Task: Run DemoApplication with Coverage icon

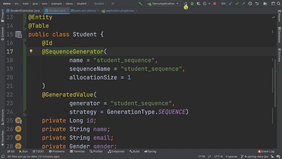Action: 198,4
